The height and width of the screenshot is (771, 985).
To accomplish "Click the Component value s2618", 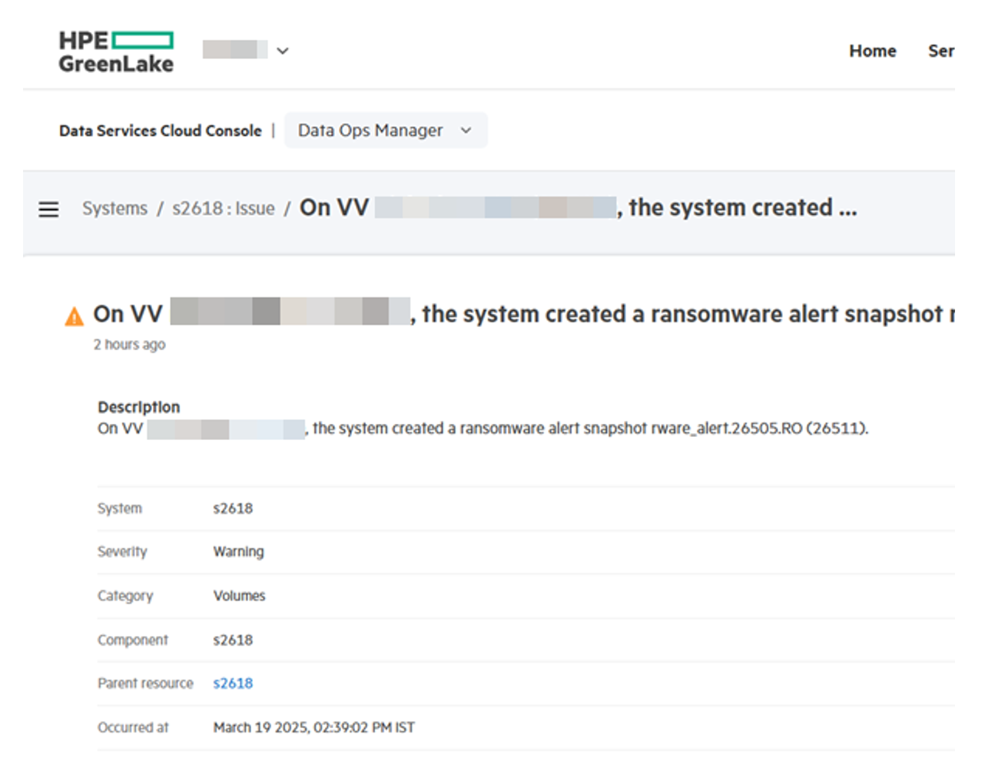I will coord(233,640).
